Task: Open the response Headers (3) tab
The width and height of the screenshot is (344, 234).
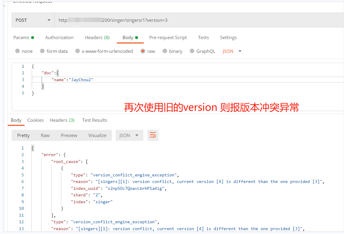Action: [62, 120]
